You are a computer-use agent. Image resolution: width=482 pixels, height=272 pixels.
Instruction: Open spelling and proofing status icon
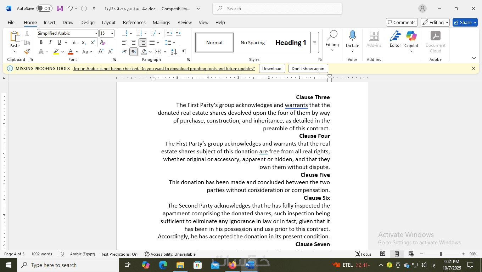(x=61, y=254)
